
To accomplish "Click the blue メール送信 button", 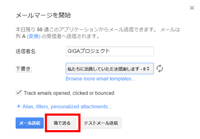I will [30, 123].
